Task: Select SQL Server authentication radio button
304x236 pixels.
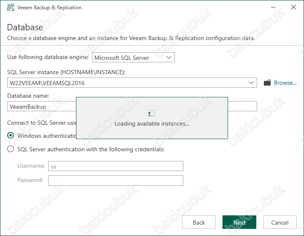Action: tap(11, 149)
